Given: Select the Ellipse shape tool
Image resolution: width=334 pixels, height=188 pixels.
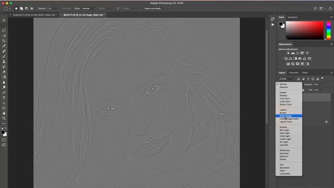Looking at the screenshot, I should pyautogui.click(x=4, y=108).
